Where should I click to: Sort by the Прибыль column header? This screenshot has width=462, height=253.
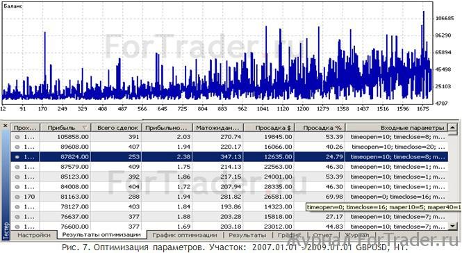[x=65, y=128]
